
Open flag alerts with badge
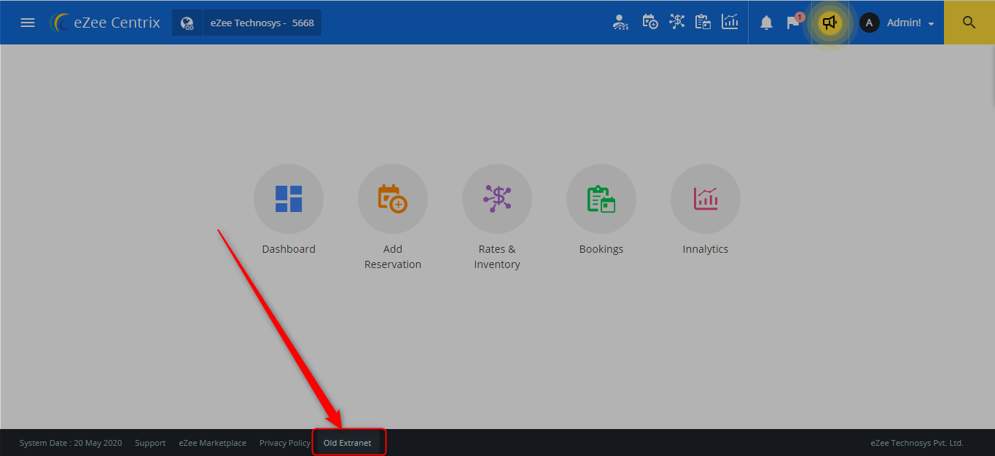click(x=795, y=22)
